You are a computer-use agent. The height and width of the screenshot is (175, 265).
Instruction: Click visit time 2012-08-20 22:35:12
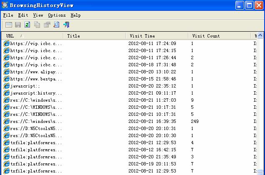(x=152, y=86)
